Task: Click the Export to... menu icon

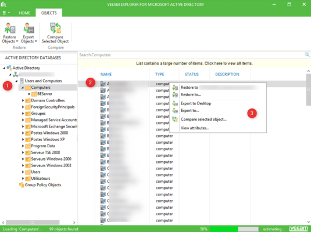Action: pyautogui.click(x=175, y=110)
